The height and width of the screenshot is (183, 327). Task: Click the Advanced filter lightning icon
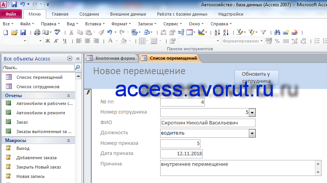tap(252, 32)
